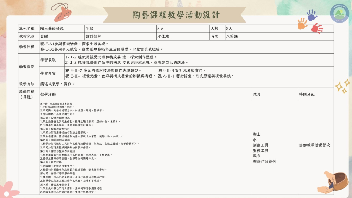Click the '時間' label cell
The height and width of the screenshot is (198, 352).
(x=217, y=36)
